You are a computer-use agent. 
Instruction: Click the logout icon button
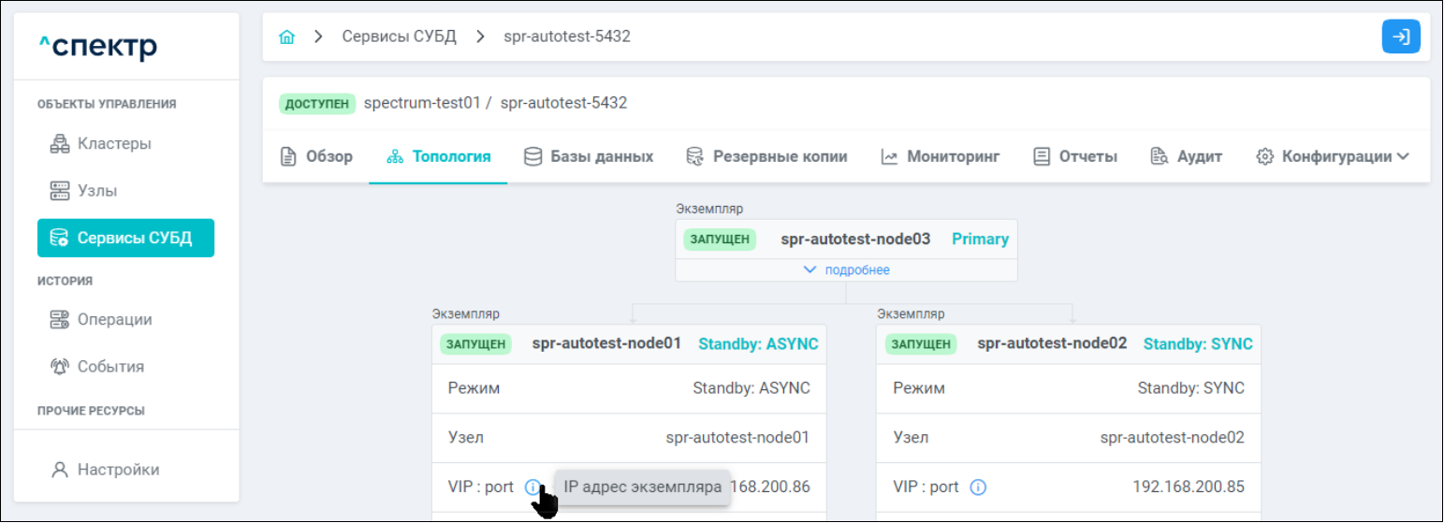(1401, 37)
